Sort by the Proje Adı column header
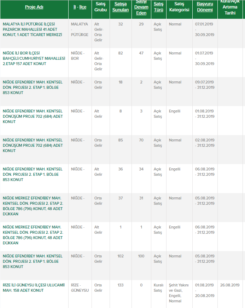Viewport: 245px width, 308px height. 34,7
